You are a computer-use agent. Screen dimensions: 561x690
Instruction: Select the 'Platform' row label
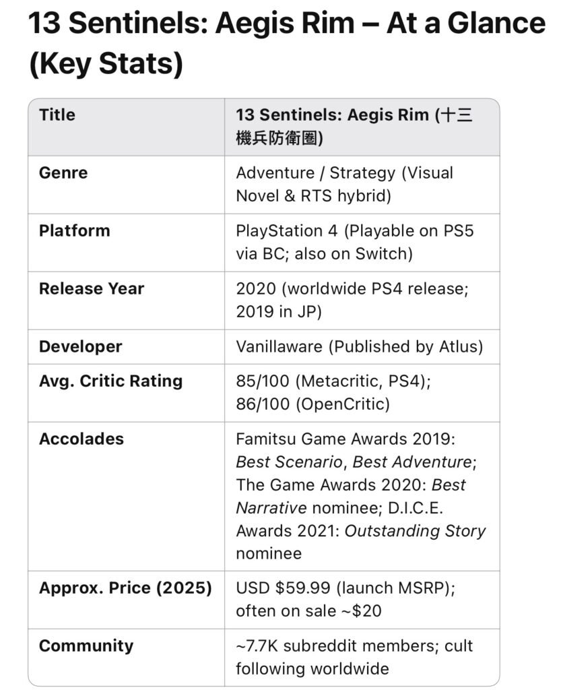tap(75, 230)
